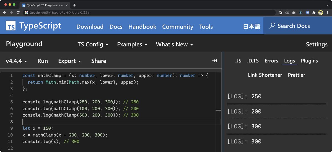332x152 pixels.
Task: Open a new browser tab
Action: pos(74,5)
